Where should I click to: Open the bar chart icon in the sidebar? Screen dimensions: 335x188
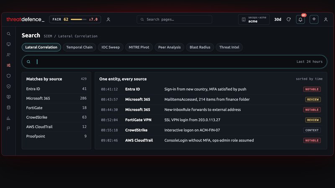point(8,118)
